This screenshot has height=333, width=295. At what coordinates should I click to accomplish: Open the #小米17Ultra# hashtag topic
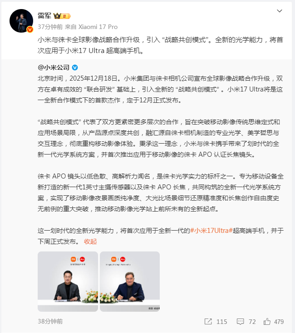coord(211,231)
